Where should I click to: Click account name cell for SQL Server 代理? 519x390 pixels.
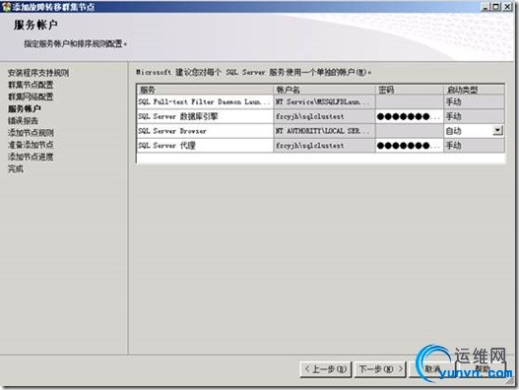click(x=324, y=146)
